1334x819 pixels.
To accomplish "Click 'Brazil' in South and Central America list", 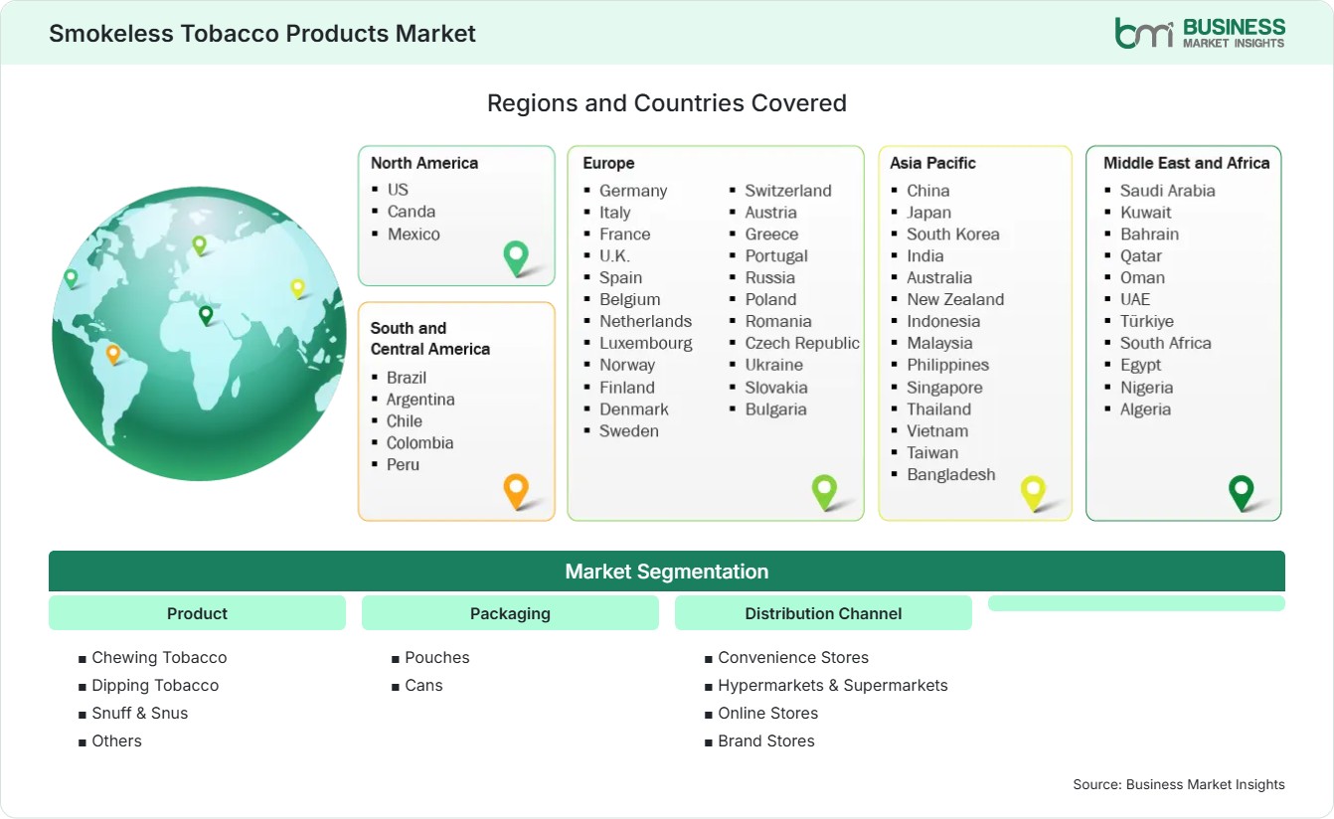I will [x=407, y=377].
